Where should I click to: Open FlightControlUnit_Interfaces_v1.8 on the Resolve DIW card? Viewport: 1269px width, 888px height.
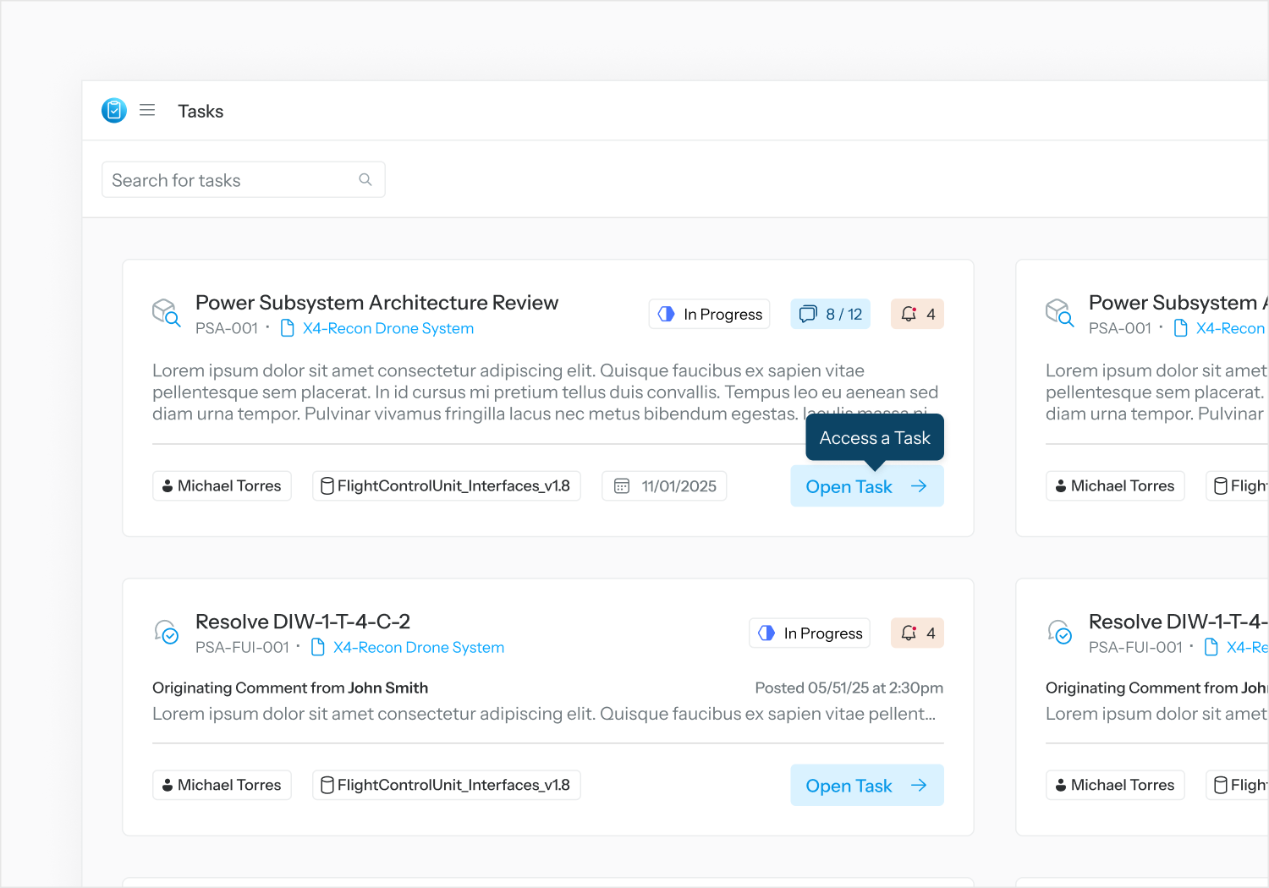coord(446,785)
